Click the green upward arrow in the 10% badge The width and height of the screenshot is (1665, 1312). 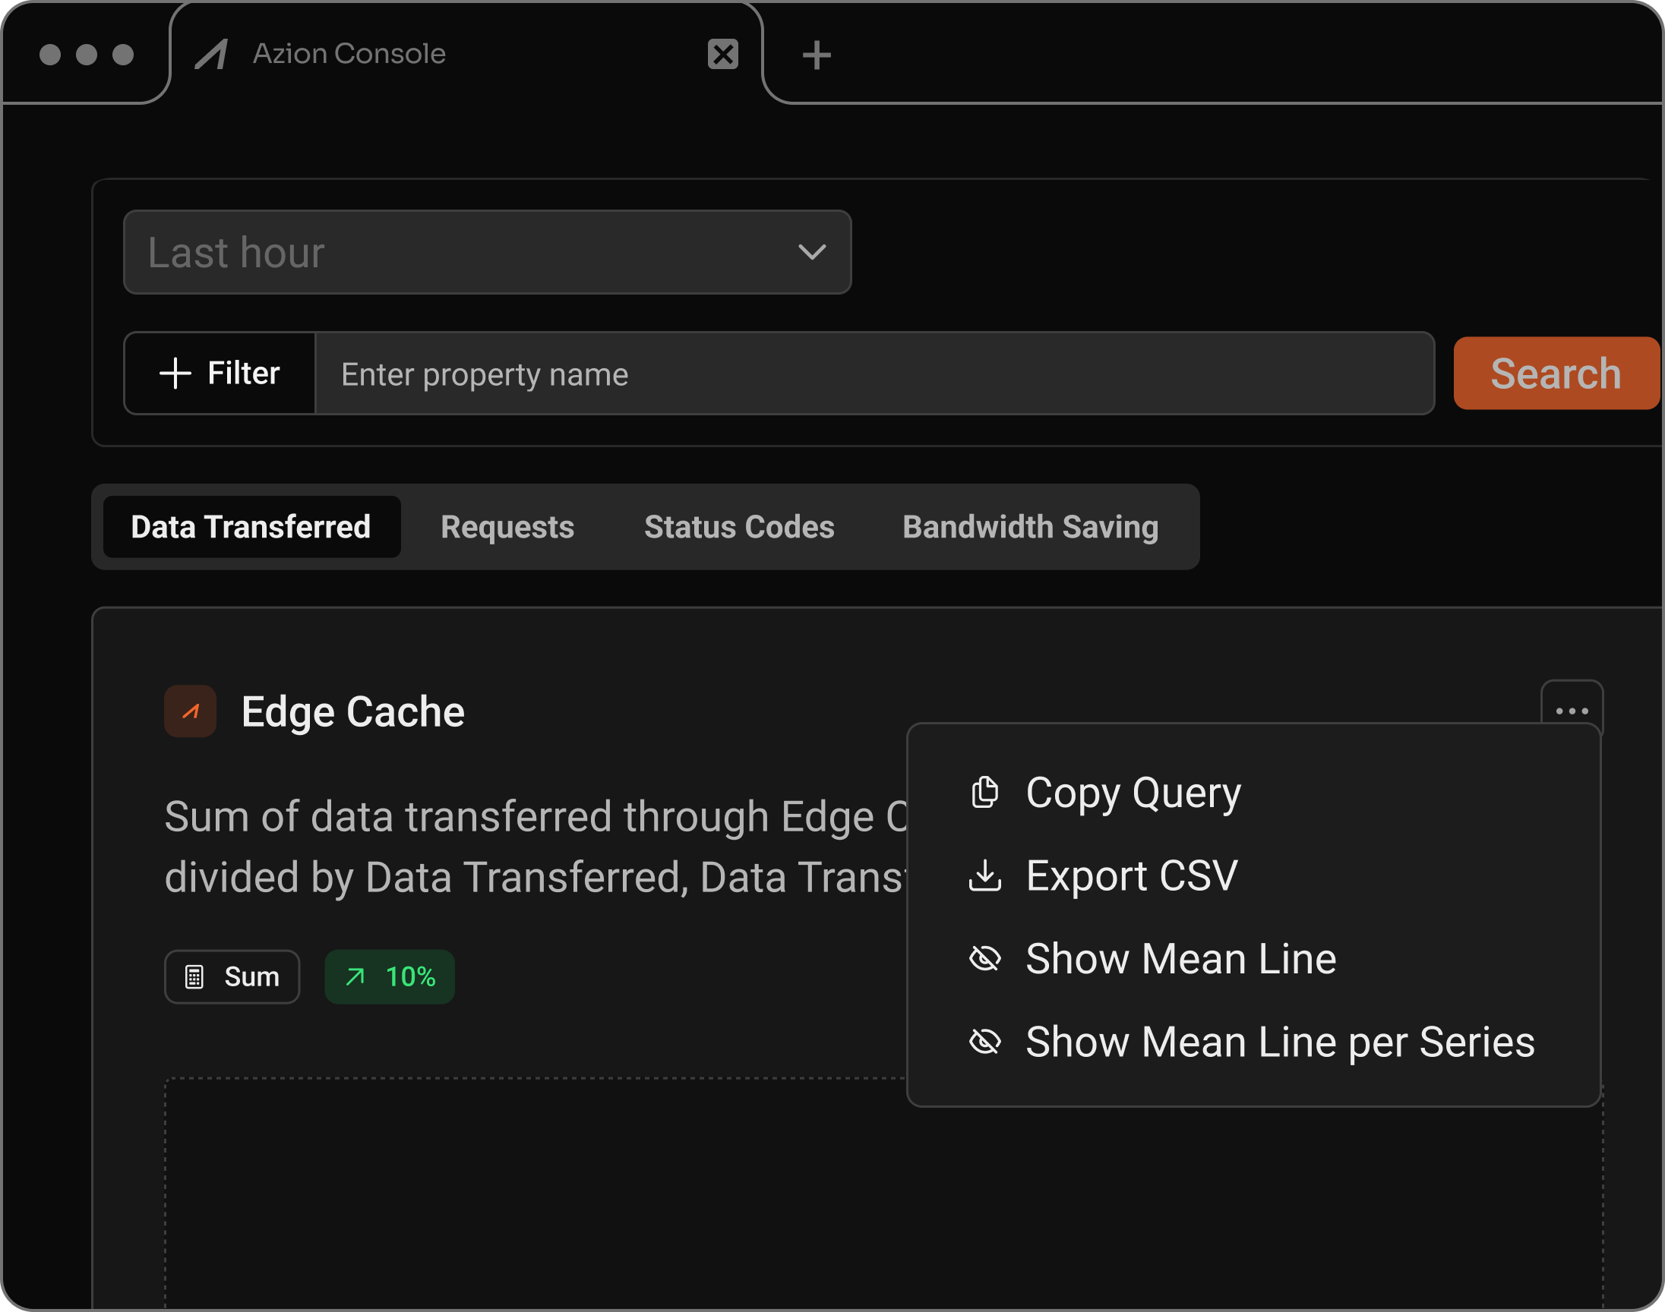click(x=355, y=976)
